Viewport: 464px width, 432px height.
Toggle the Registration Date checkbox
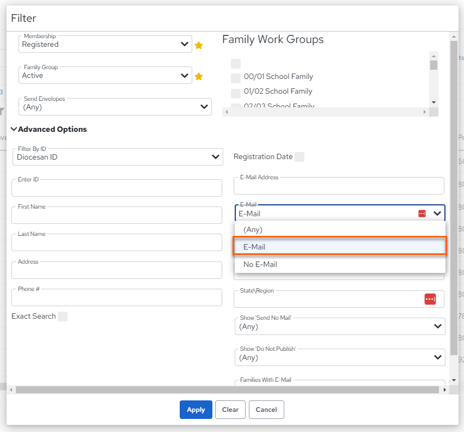300,157
